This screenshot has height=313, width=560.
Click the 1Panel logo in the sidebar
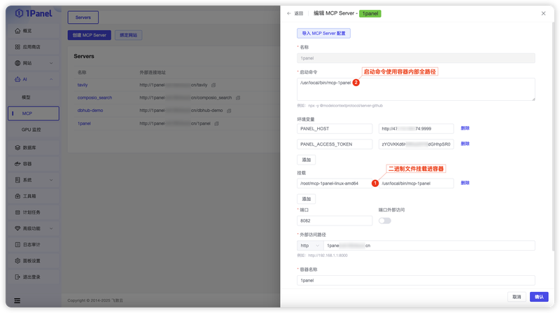pyautogui.click(x=34, y=13)
